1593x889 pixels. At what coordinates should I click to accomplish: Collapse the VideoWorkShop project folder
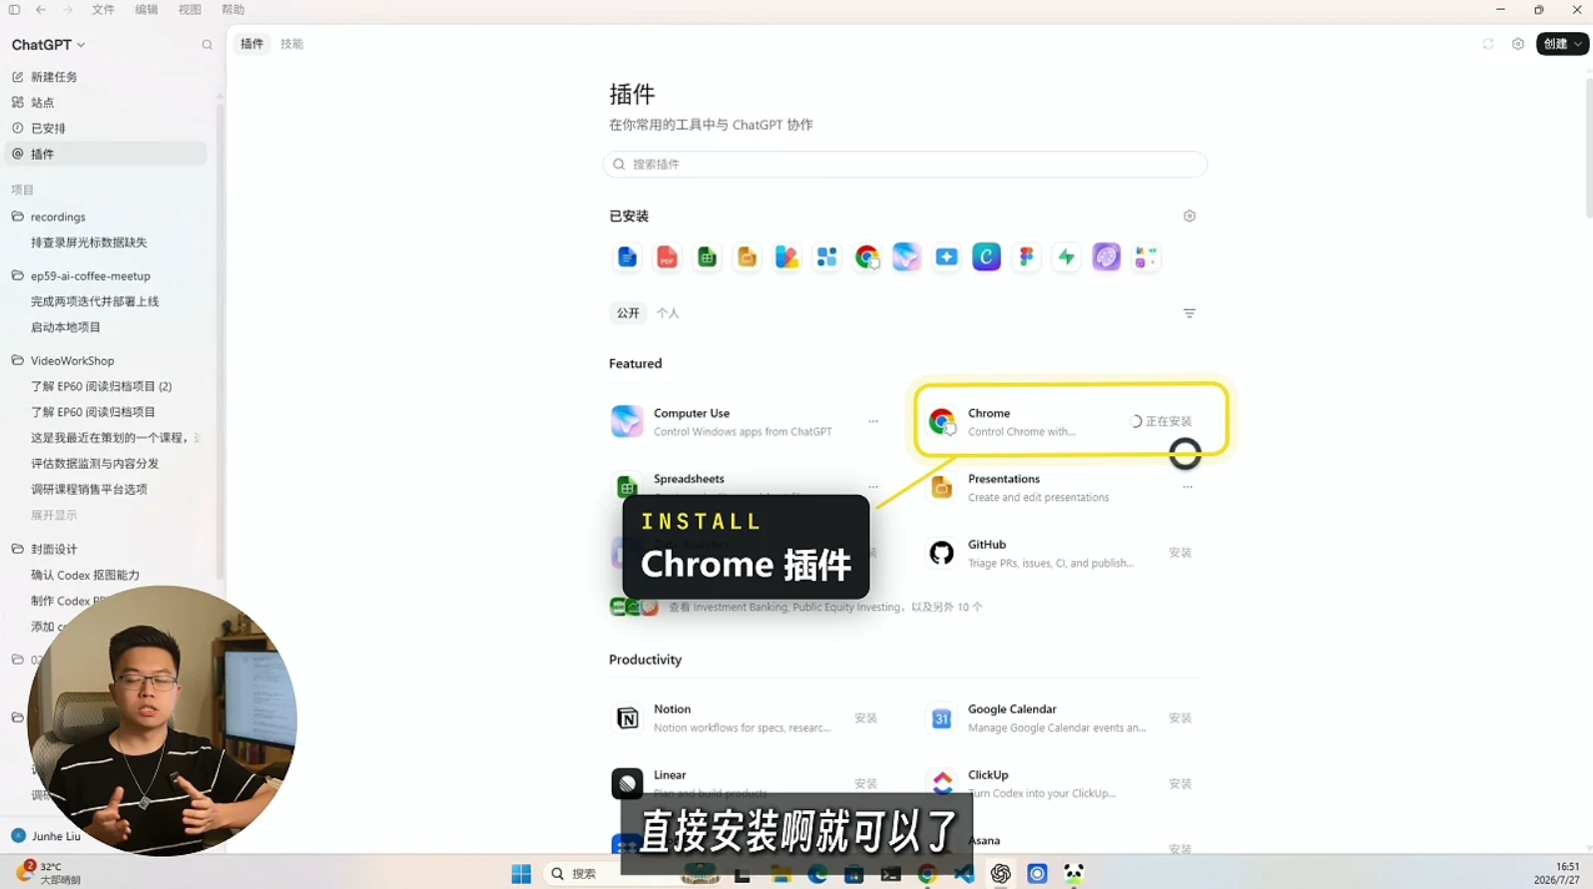(17, 360)
